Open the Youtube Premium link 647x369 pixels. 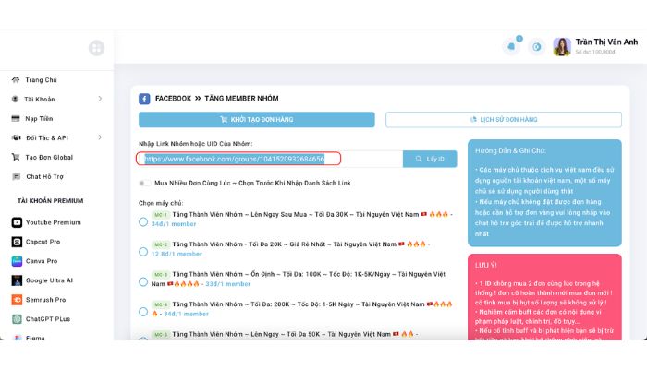pyautogui.click(x=54, y=222)
